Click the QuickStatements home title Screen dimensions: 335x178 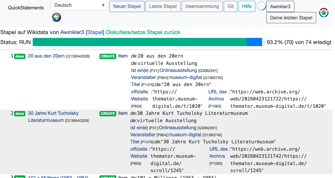pos(26,8)
